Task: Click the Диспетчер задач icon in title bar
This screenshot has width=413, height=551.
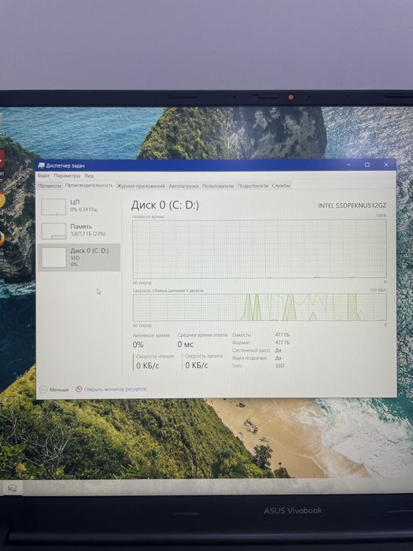Action: point(42,165)
